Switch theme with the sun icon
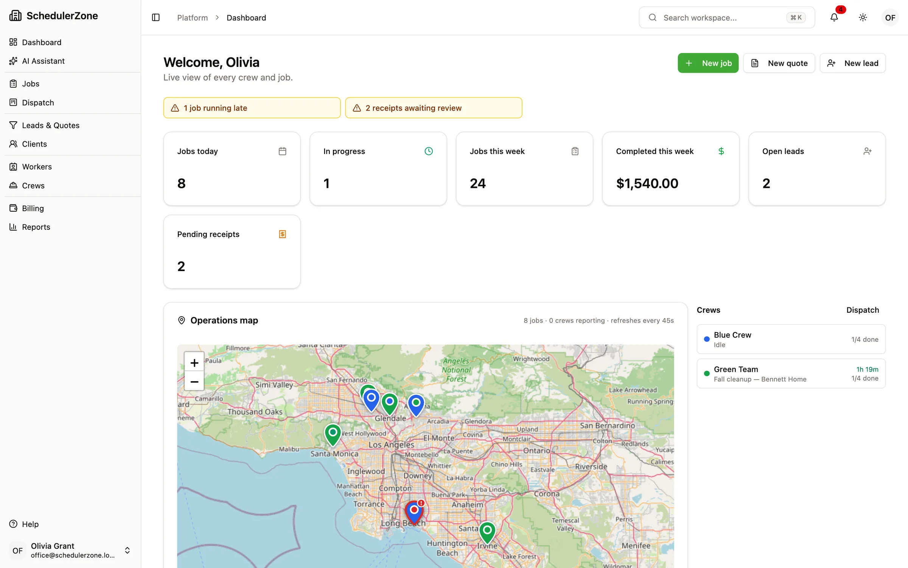 click(x=863, y=17)
